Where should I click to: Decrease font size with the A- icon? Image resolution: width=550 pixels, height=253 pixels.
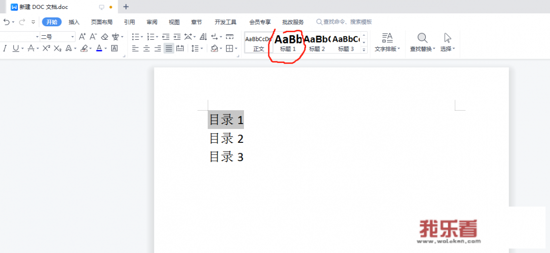[x=93, y=36]
